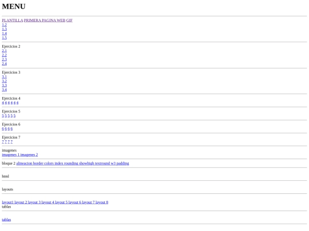Click the 'html' section label
This screenshot has height=231, width=309.
(5, 176)
